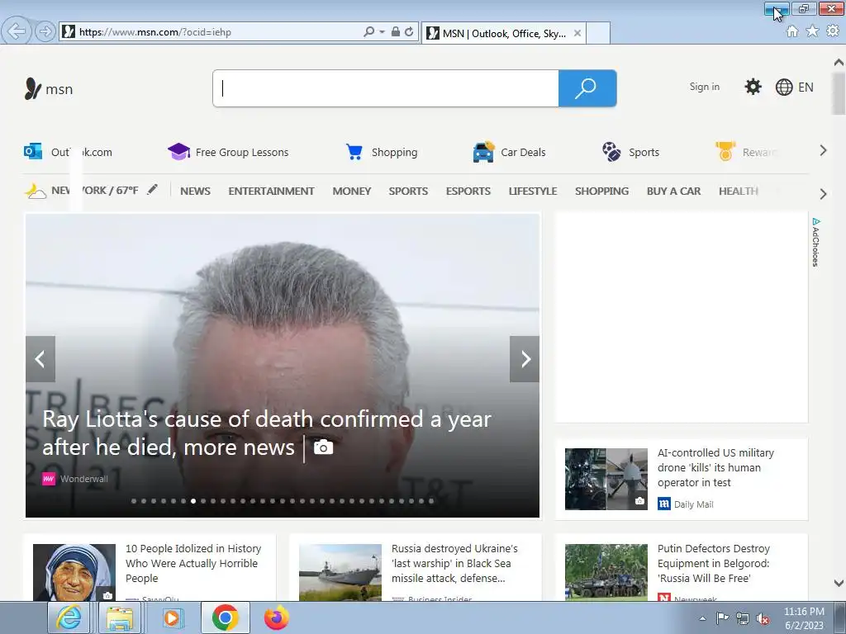Launch Google Chrome from the taskbar
The height and width of the screenshot is (634, 846).
tap(226, 617)
